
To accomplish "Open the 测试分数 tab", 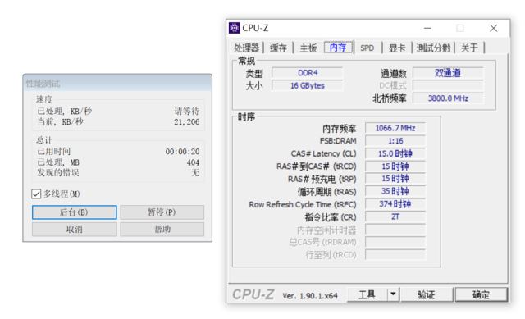I will pos(433,48).
